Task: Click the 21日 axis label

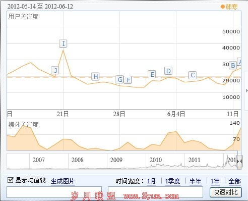Action: 63,114
